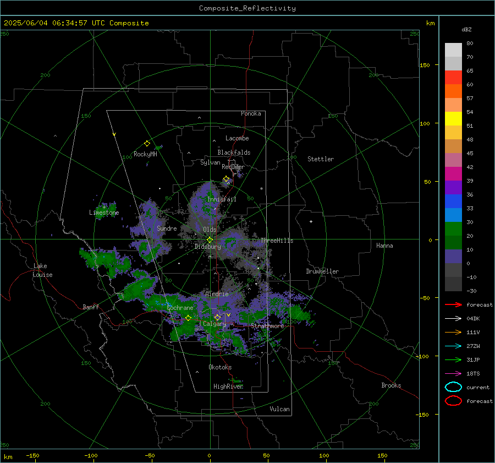Click the red 65 dBZ color swatch
Image resolution: width=495 pixels, height=463 pixels.
pos(453,78)
